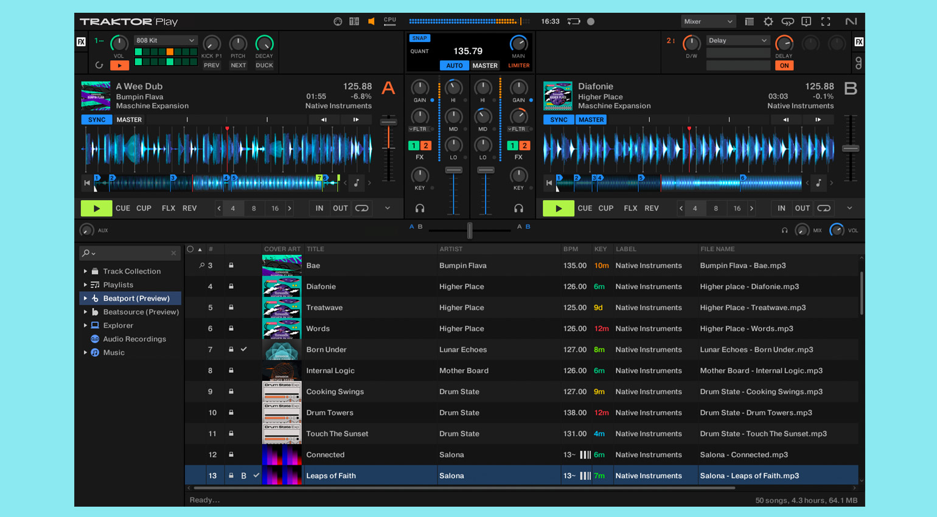The height and width of the screenshot is (517, 937).
Task: Disable SYNC on Deck A
Action: [x=96, y=120]
